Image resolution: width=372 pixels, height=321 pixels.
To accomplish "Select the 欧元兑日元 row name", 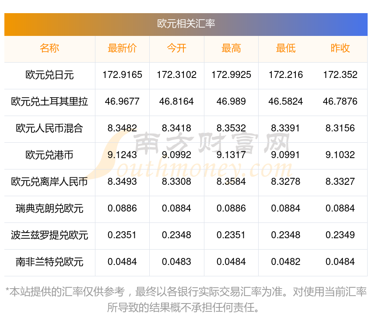I will (x=49, y=75).
